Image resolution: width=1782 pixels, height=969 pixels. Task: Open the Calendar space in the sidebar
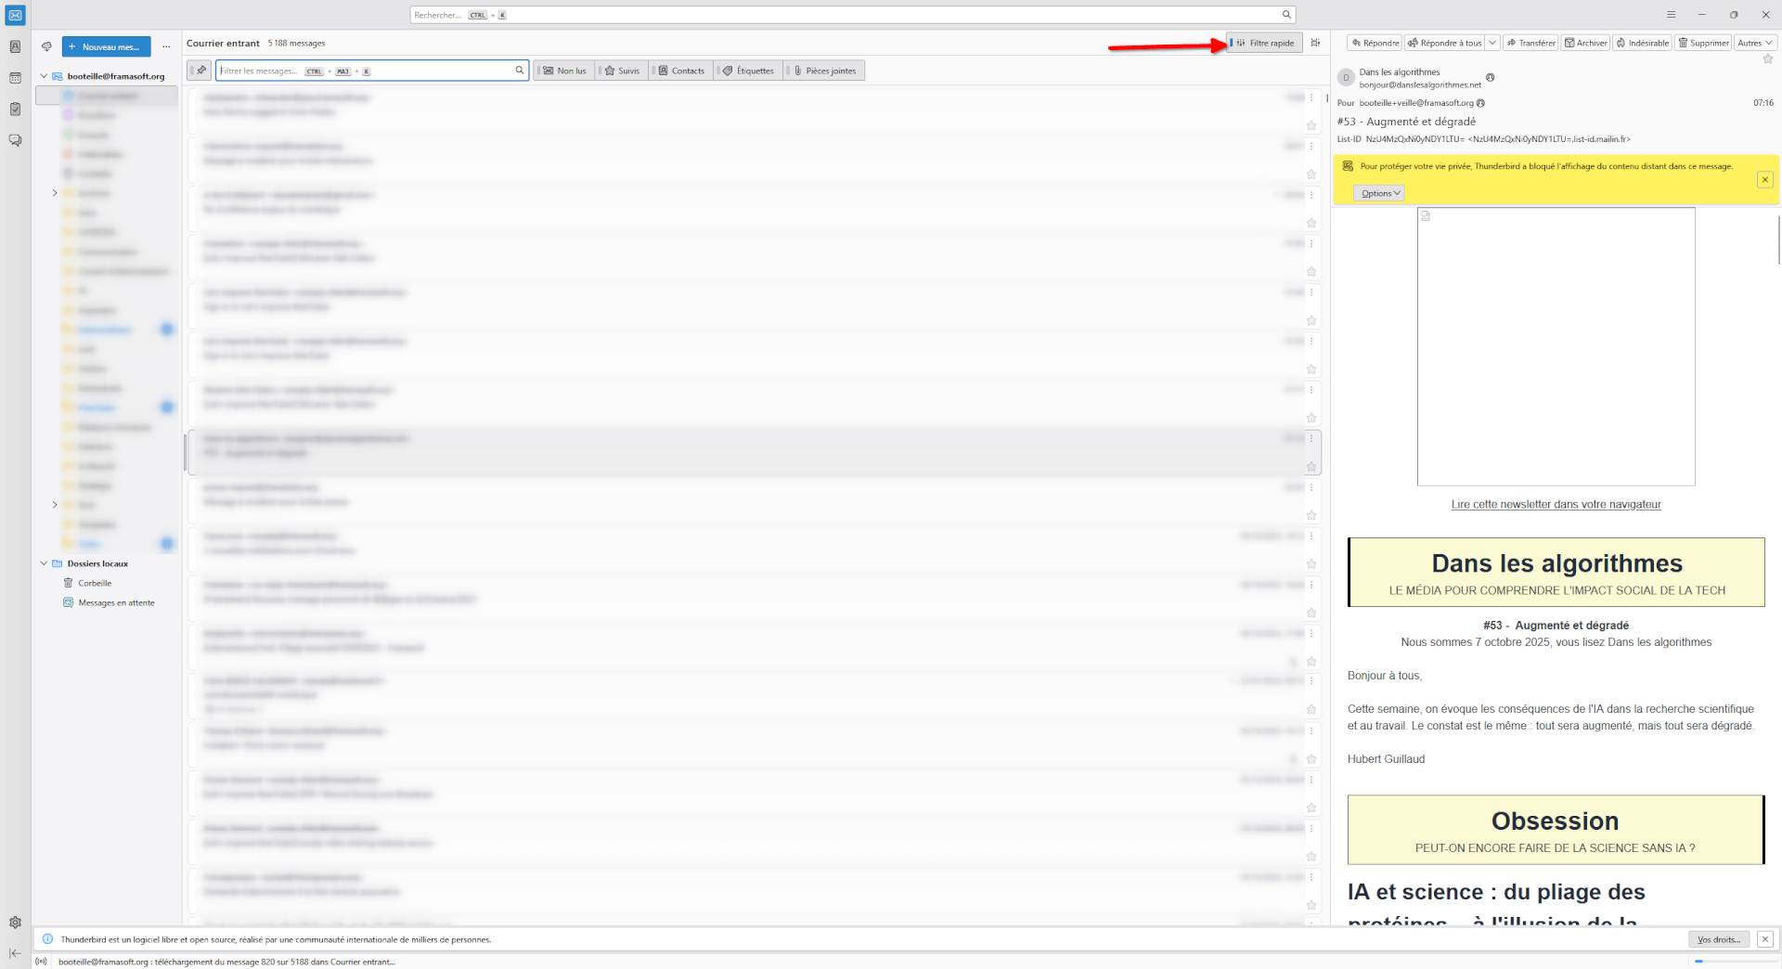tap(15, 78)
